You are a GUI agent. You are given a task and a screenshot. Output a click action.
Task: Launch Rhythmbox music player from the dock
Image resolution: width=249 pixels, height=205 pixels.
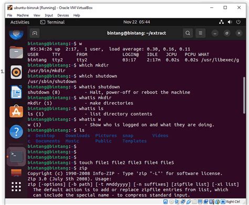16,72
